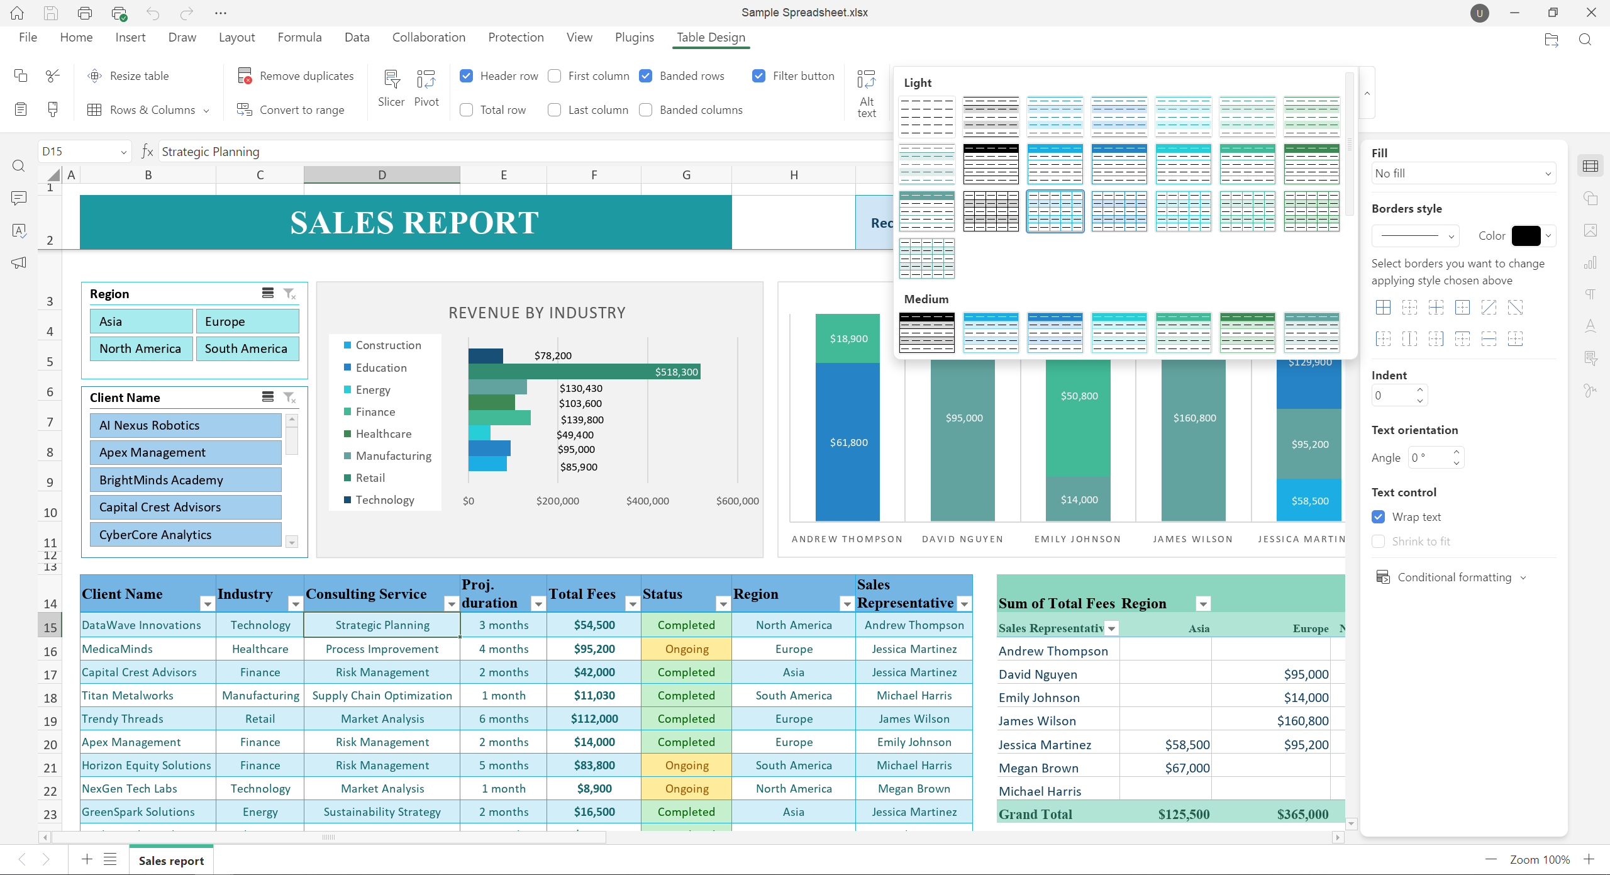Clear filter on Region slicer

point(289,294)
